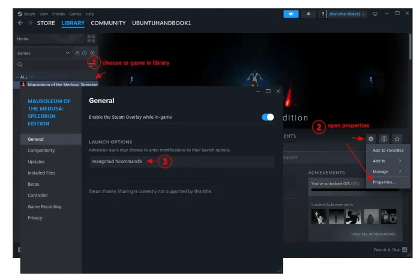Open the View My Achievements link
Screen dimensions: 420x280
pyautogui.click(x=373, y=234)
